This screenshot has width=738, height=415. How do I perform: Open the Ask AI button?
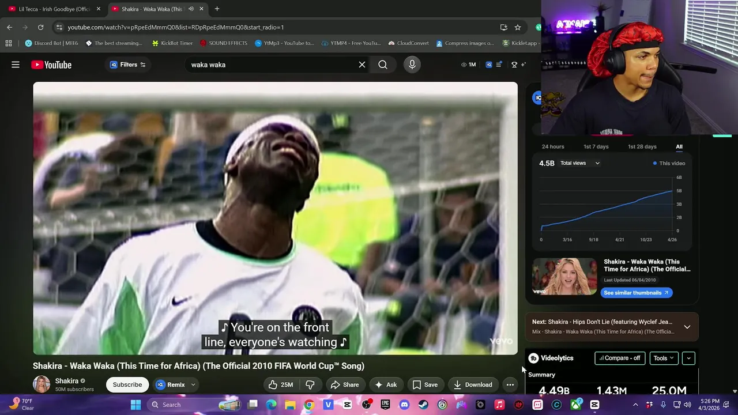coord(386,384)
